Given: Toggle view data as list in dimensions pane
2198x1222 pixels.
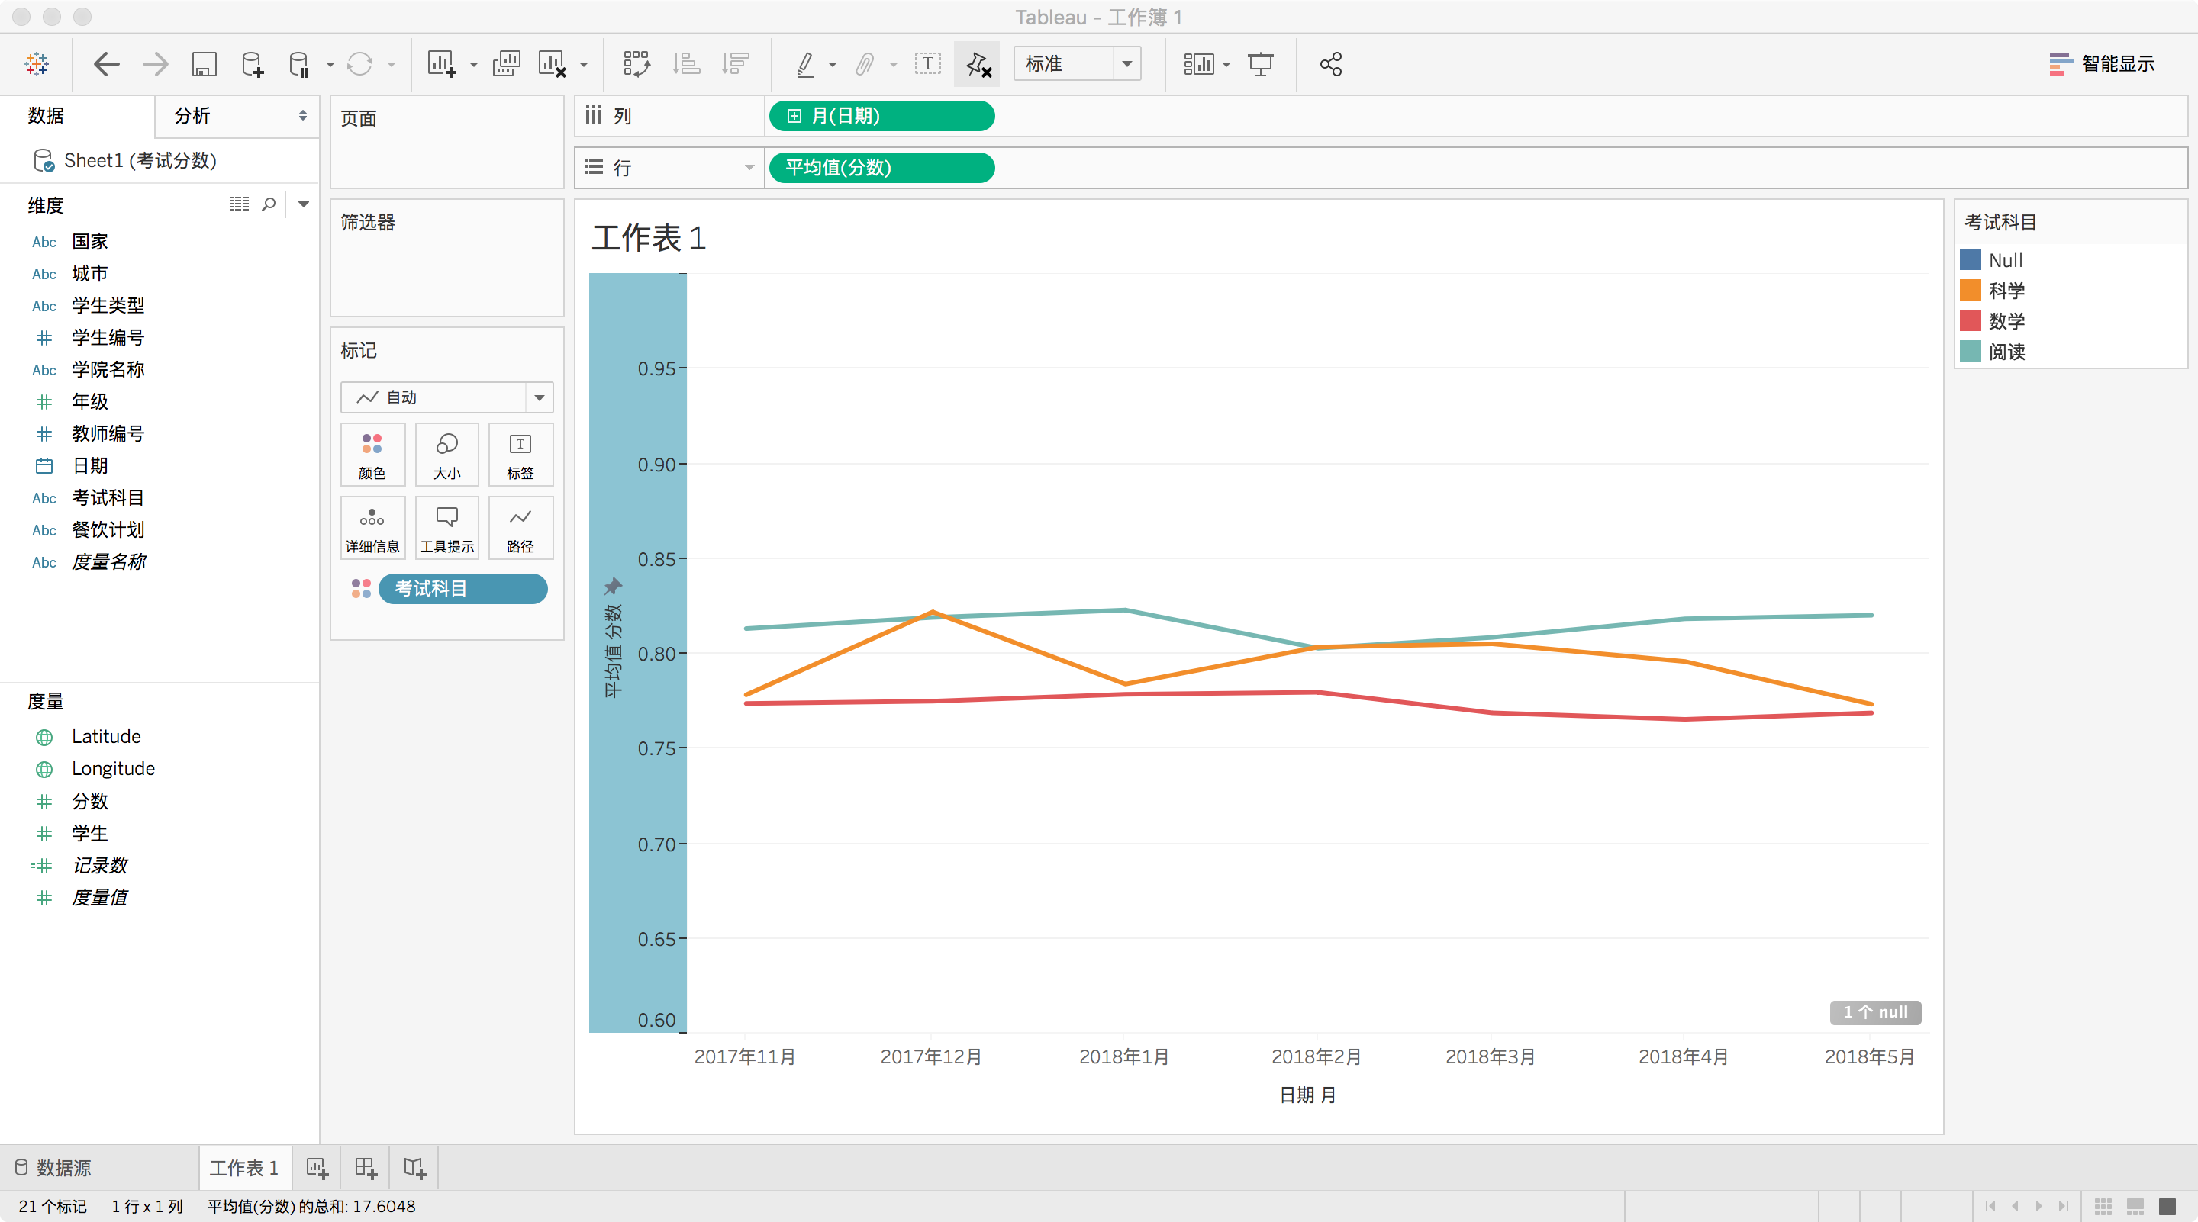Looking at the screenshot, I should pyautogui.click(x=240, y=204).
